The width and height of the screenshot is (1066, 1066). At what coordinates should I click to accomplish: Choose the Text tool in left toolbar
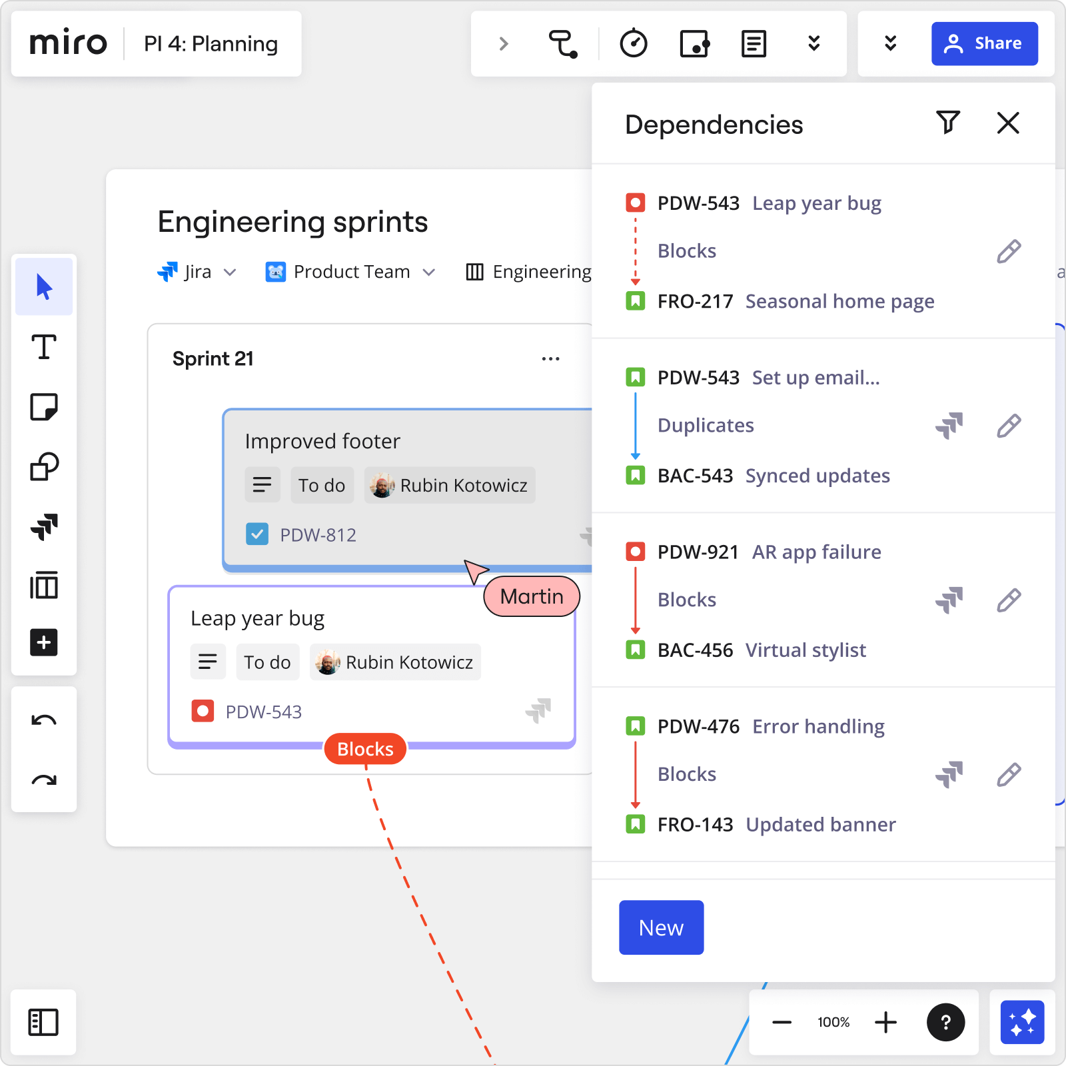pos(44,347)
